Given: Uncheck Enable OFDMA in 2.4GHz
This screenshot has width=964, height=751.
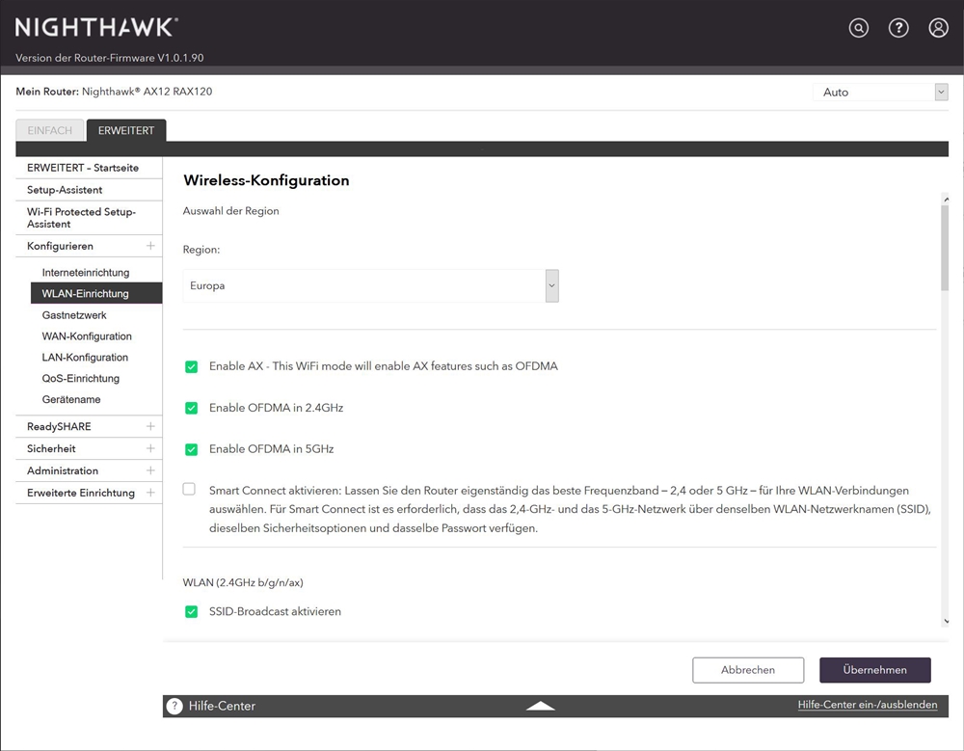Looking at the screenshot, I should click(191, 408).
